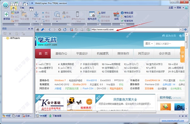The image size is (190, 124).
Task: Open the 图文 search type dropdown on webpage
Action: (149, 44)
